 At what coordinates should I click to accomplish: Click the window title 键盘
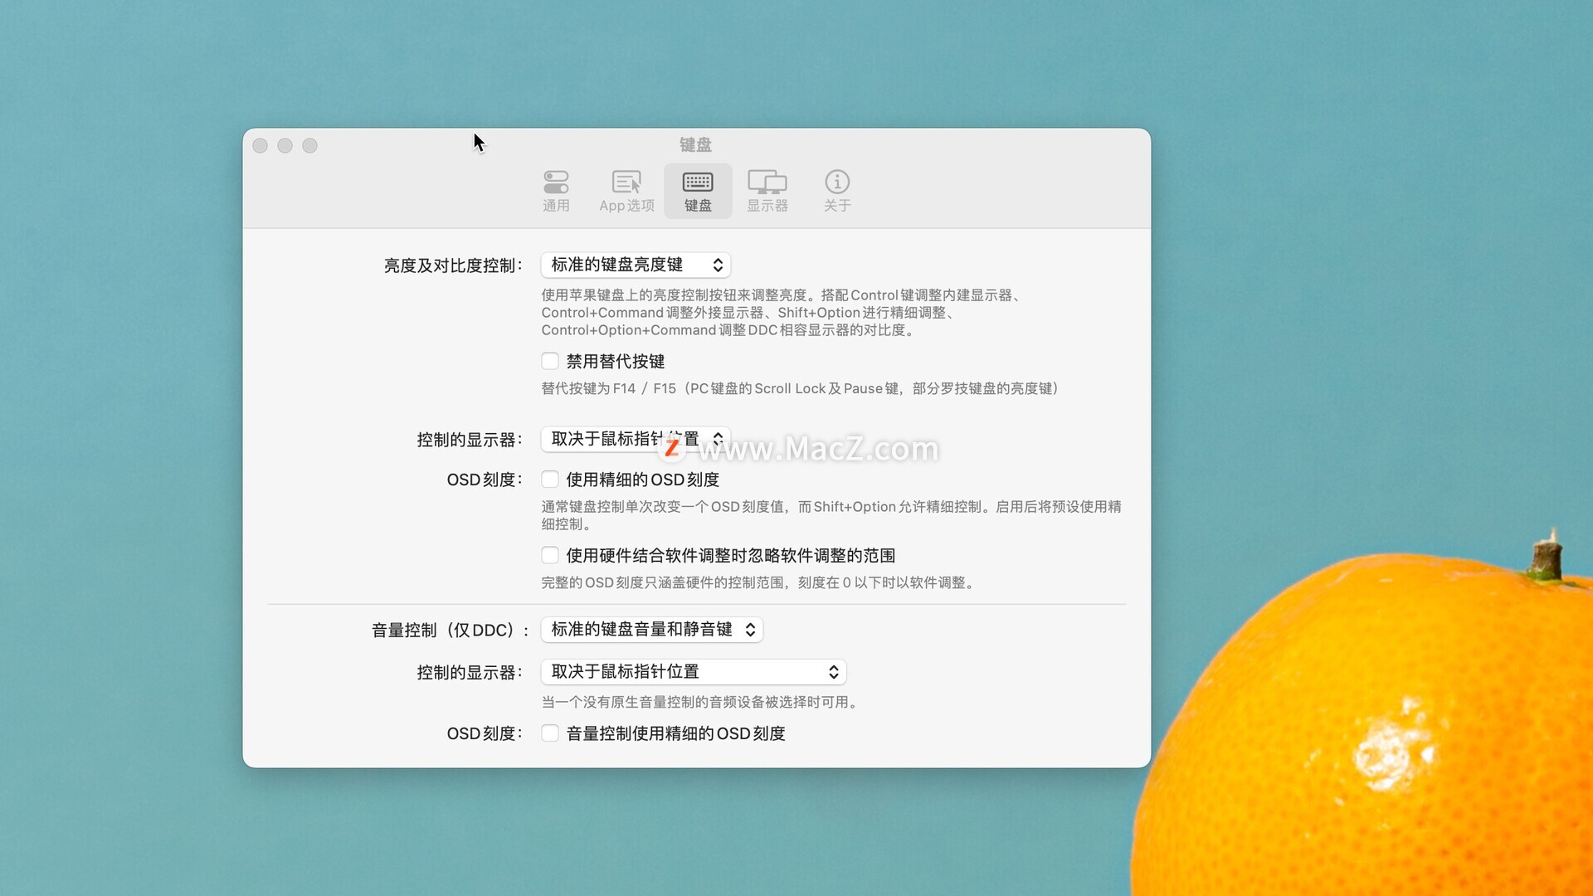(695, 145)
